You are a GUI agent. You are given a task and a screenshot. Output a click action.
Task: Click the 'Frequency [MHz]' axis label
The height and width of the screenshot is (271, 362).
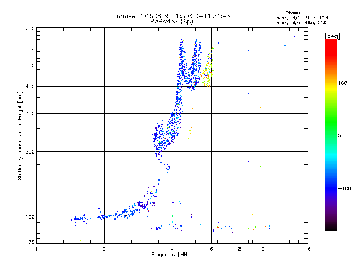point(171,255)
